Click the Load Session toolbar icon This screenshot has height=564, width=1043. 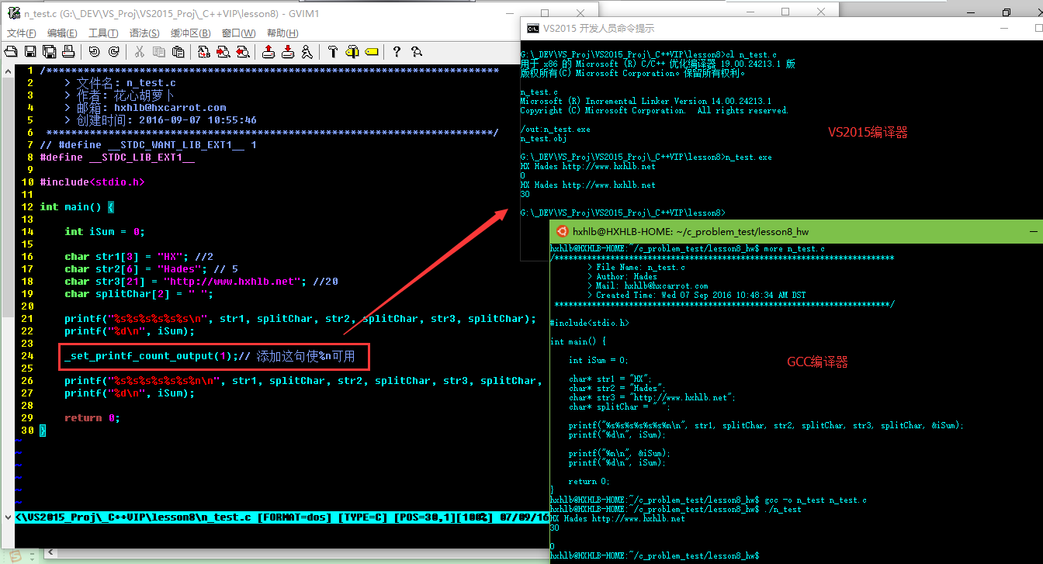[x=269, y=52]
